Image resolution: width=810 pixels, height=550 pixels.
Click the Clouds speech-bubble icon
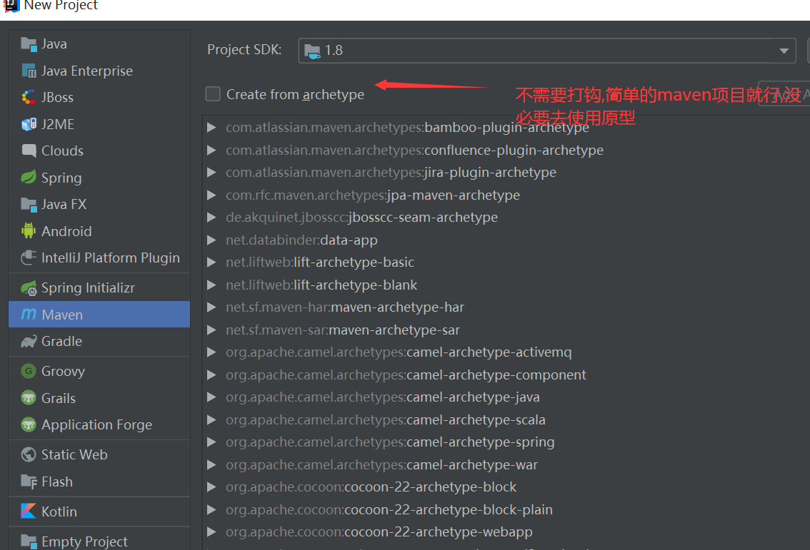coord(29,151)
